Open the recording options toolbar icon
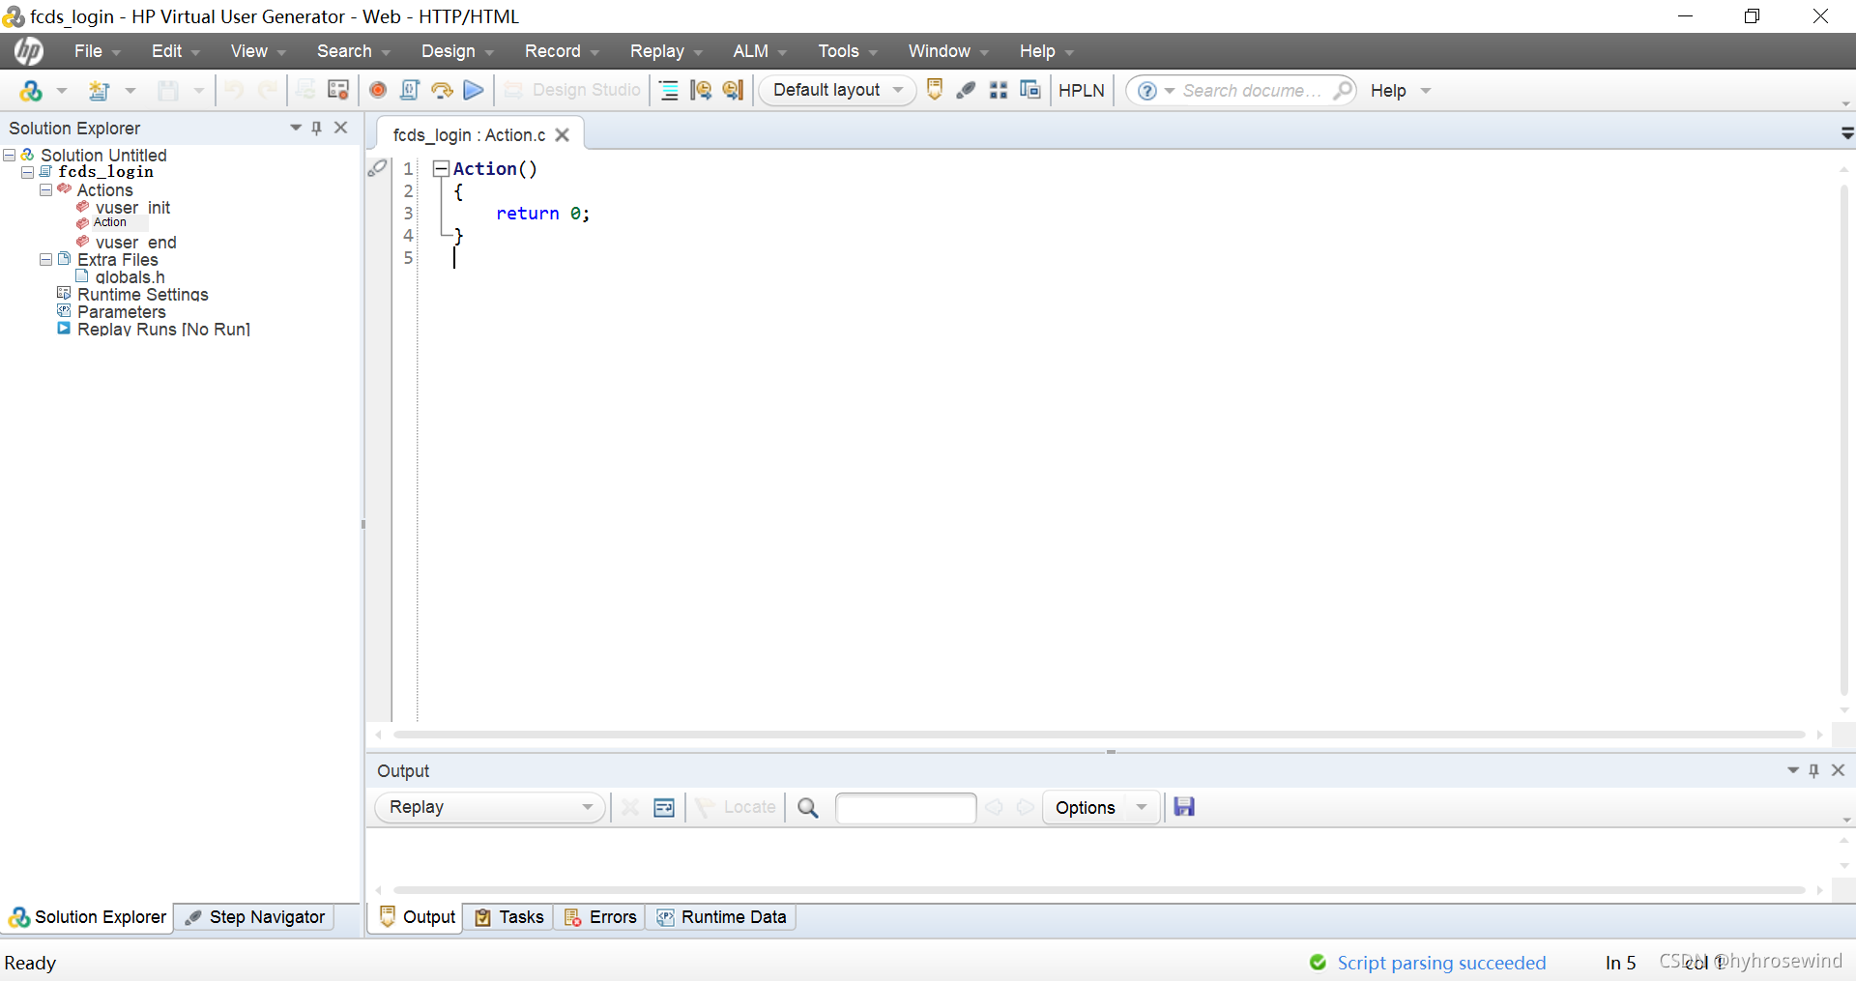 338,90
